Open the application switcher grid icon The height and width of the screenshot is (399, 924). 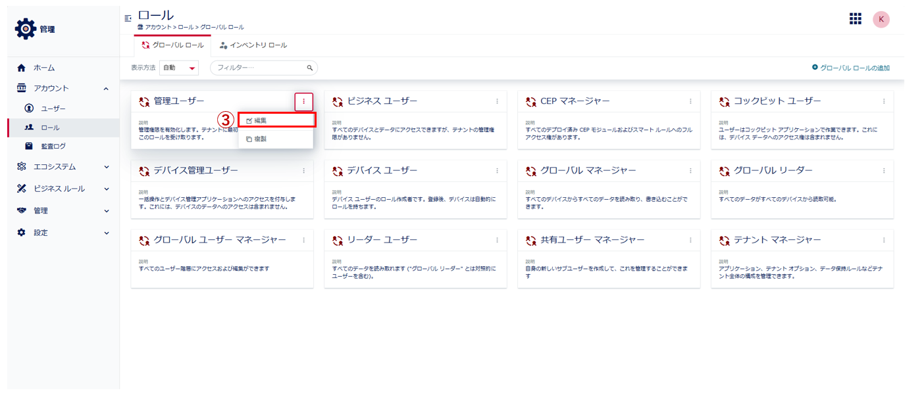[855, 19]
